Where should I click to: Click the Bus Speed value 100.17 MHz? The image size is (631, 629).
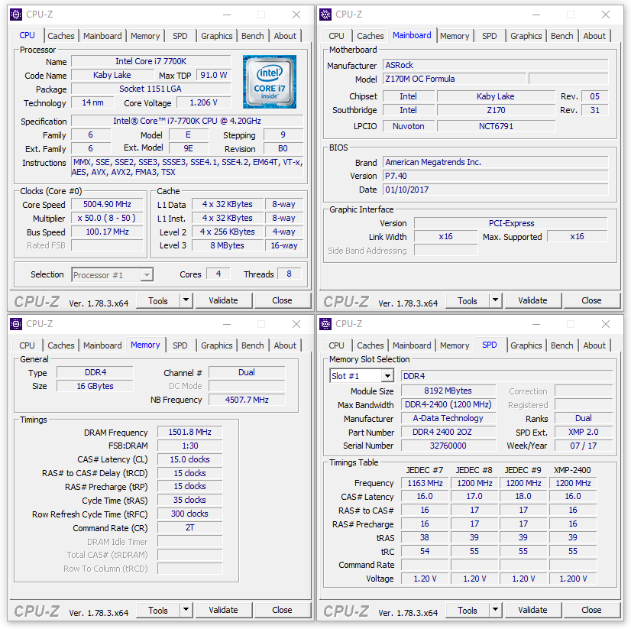click(107, 232)
